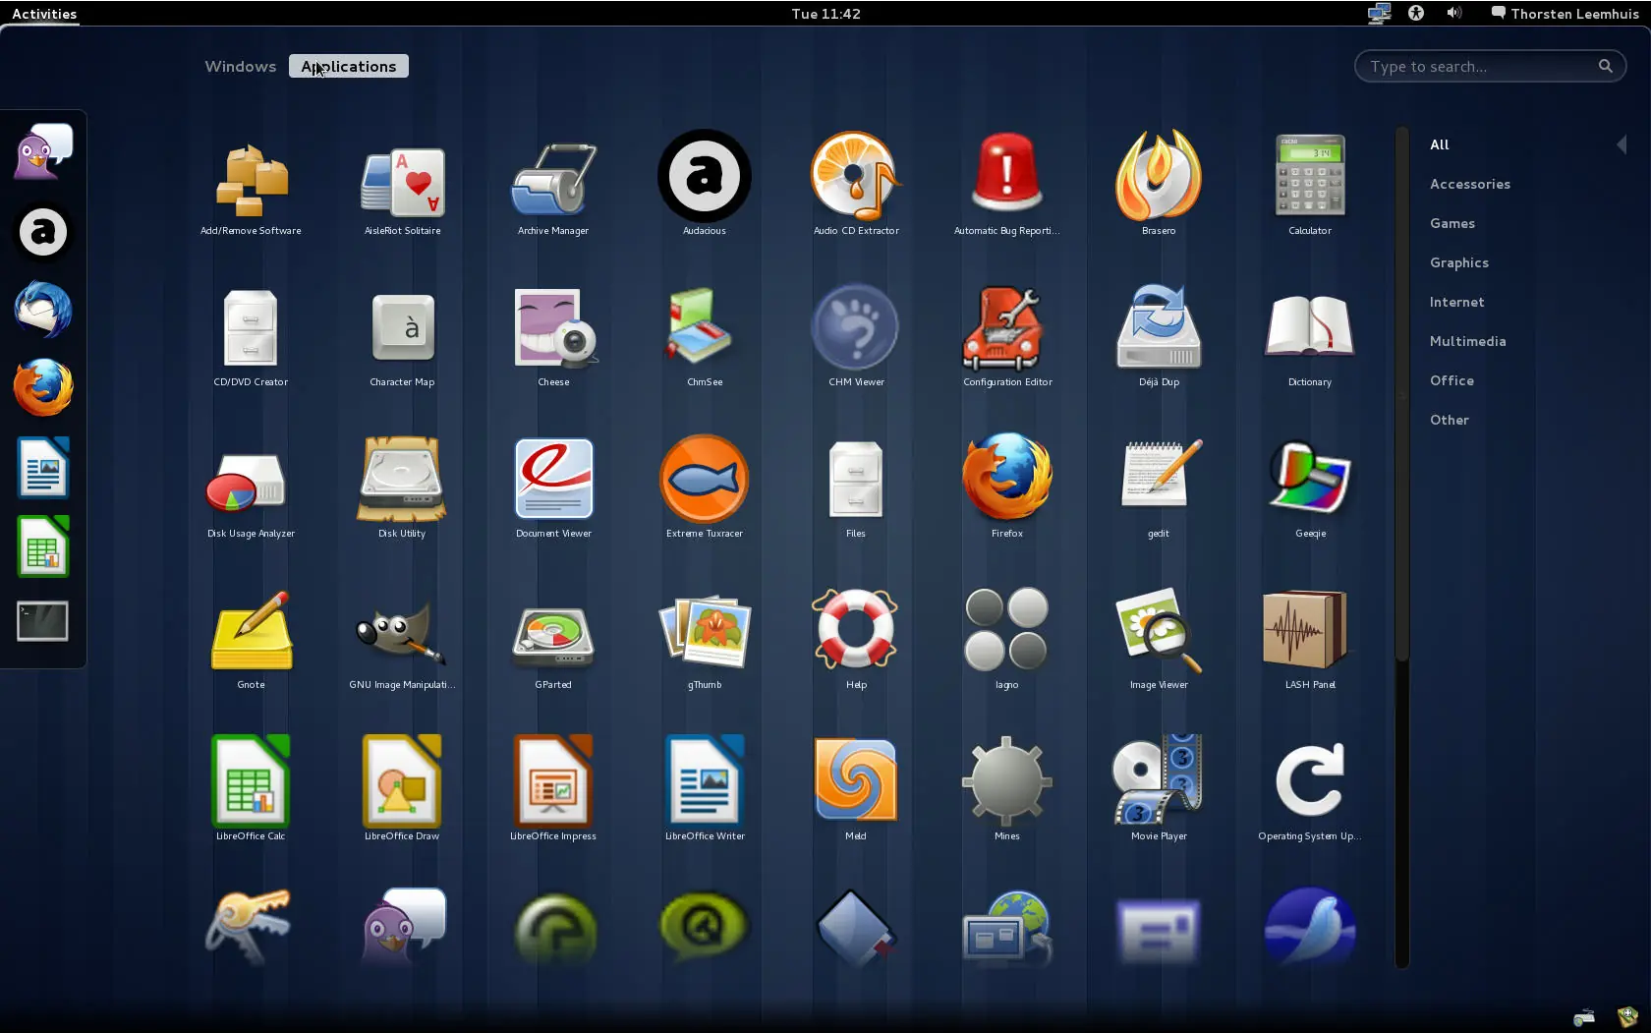Switch to the Windows tab
This screenshot has height=1033, width=1651.
pyautogui.click(x=239, y=66)
